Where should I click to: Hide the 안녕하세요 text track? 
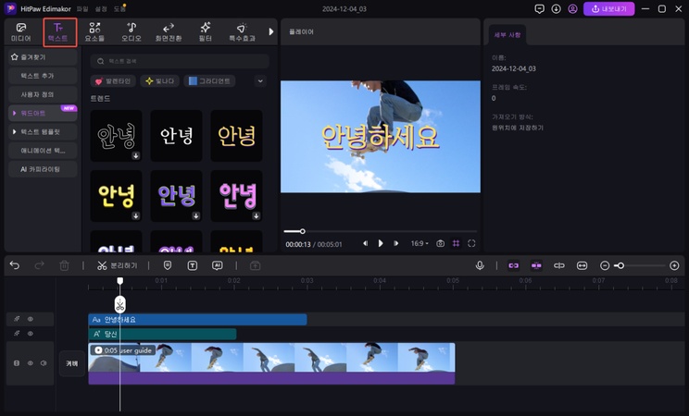tap(31, 319)
